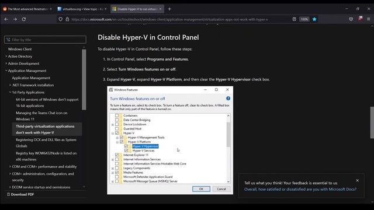Dismiss the feedback popup with X

pos(357,180)
